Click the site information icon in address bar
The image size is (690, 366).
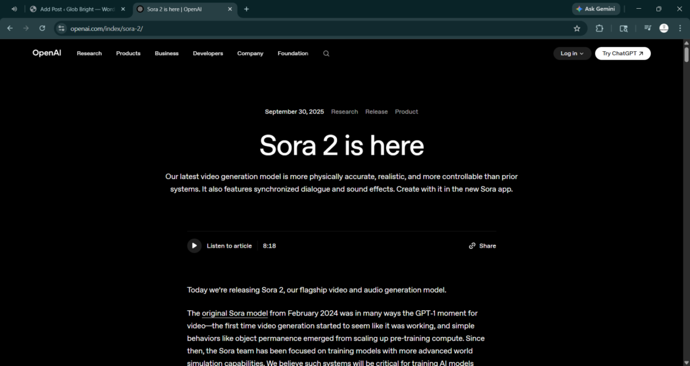[61, 28]
